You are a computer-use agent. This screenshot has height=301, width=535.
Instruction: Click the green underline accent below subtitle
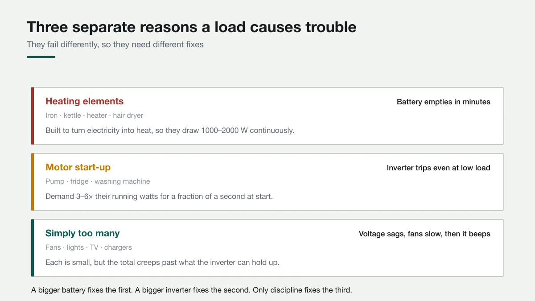click(41, 57)
